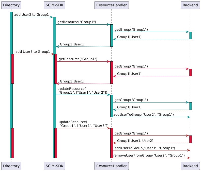201x171 pixels.
Task: Click the top ResourceHandler participant box
Action: pos(112,5)
